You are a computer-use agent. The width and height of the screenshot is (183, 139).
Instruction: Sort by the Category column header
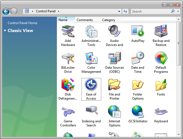pos(109,20)
